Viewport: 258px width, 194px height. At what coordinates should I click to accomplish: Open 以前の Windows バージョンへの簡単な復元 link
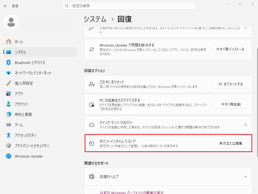pyautogui.click(x=132, y=192)
